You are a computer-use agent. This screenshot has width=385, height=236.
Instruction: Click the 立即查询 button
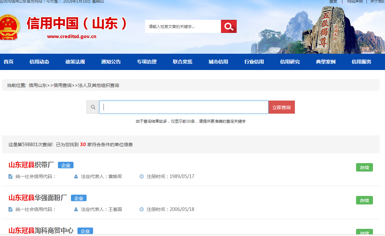click(x=282, y=107)
